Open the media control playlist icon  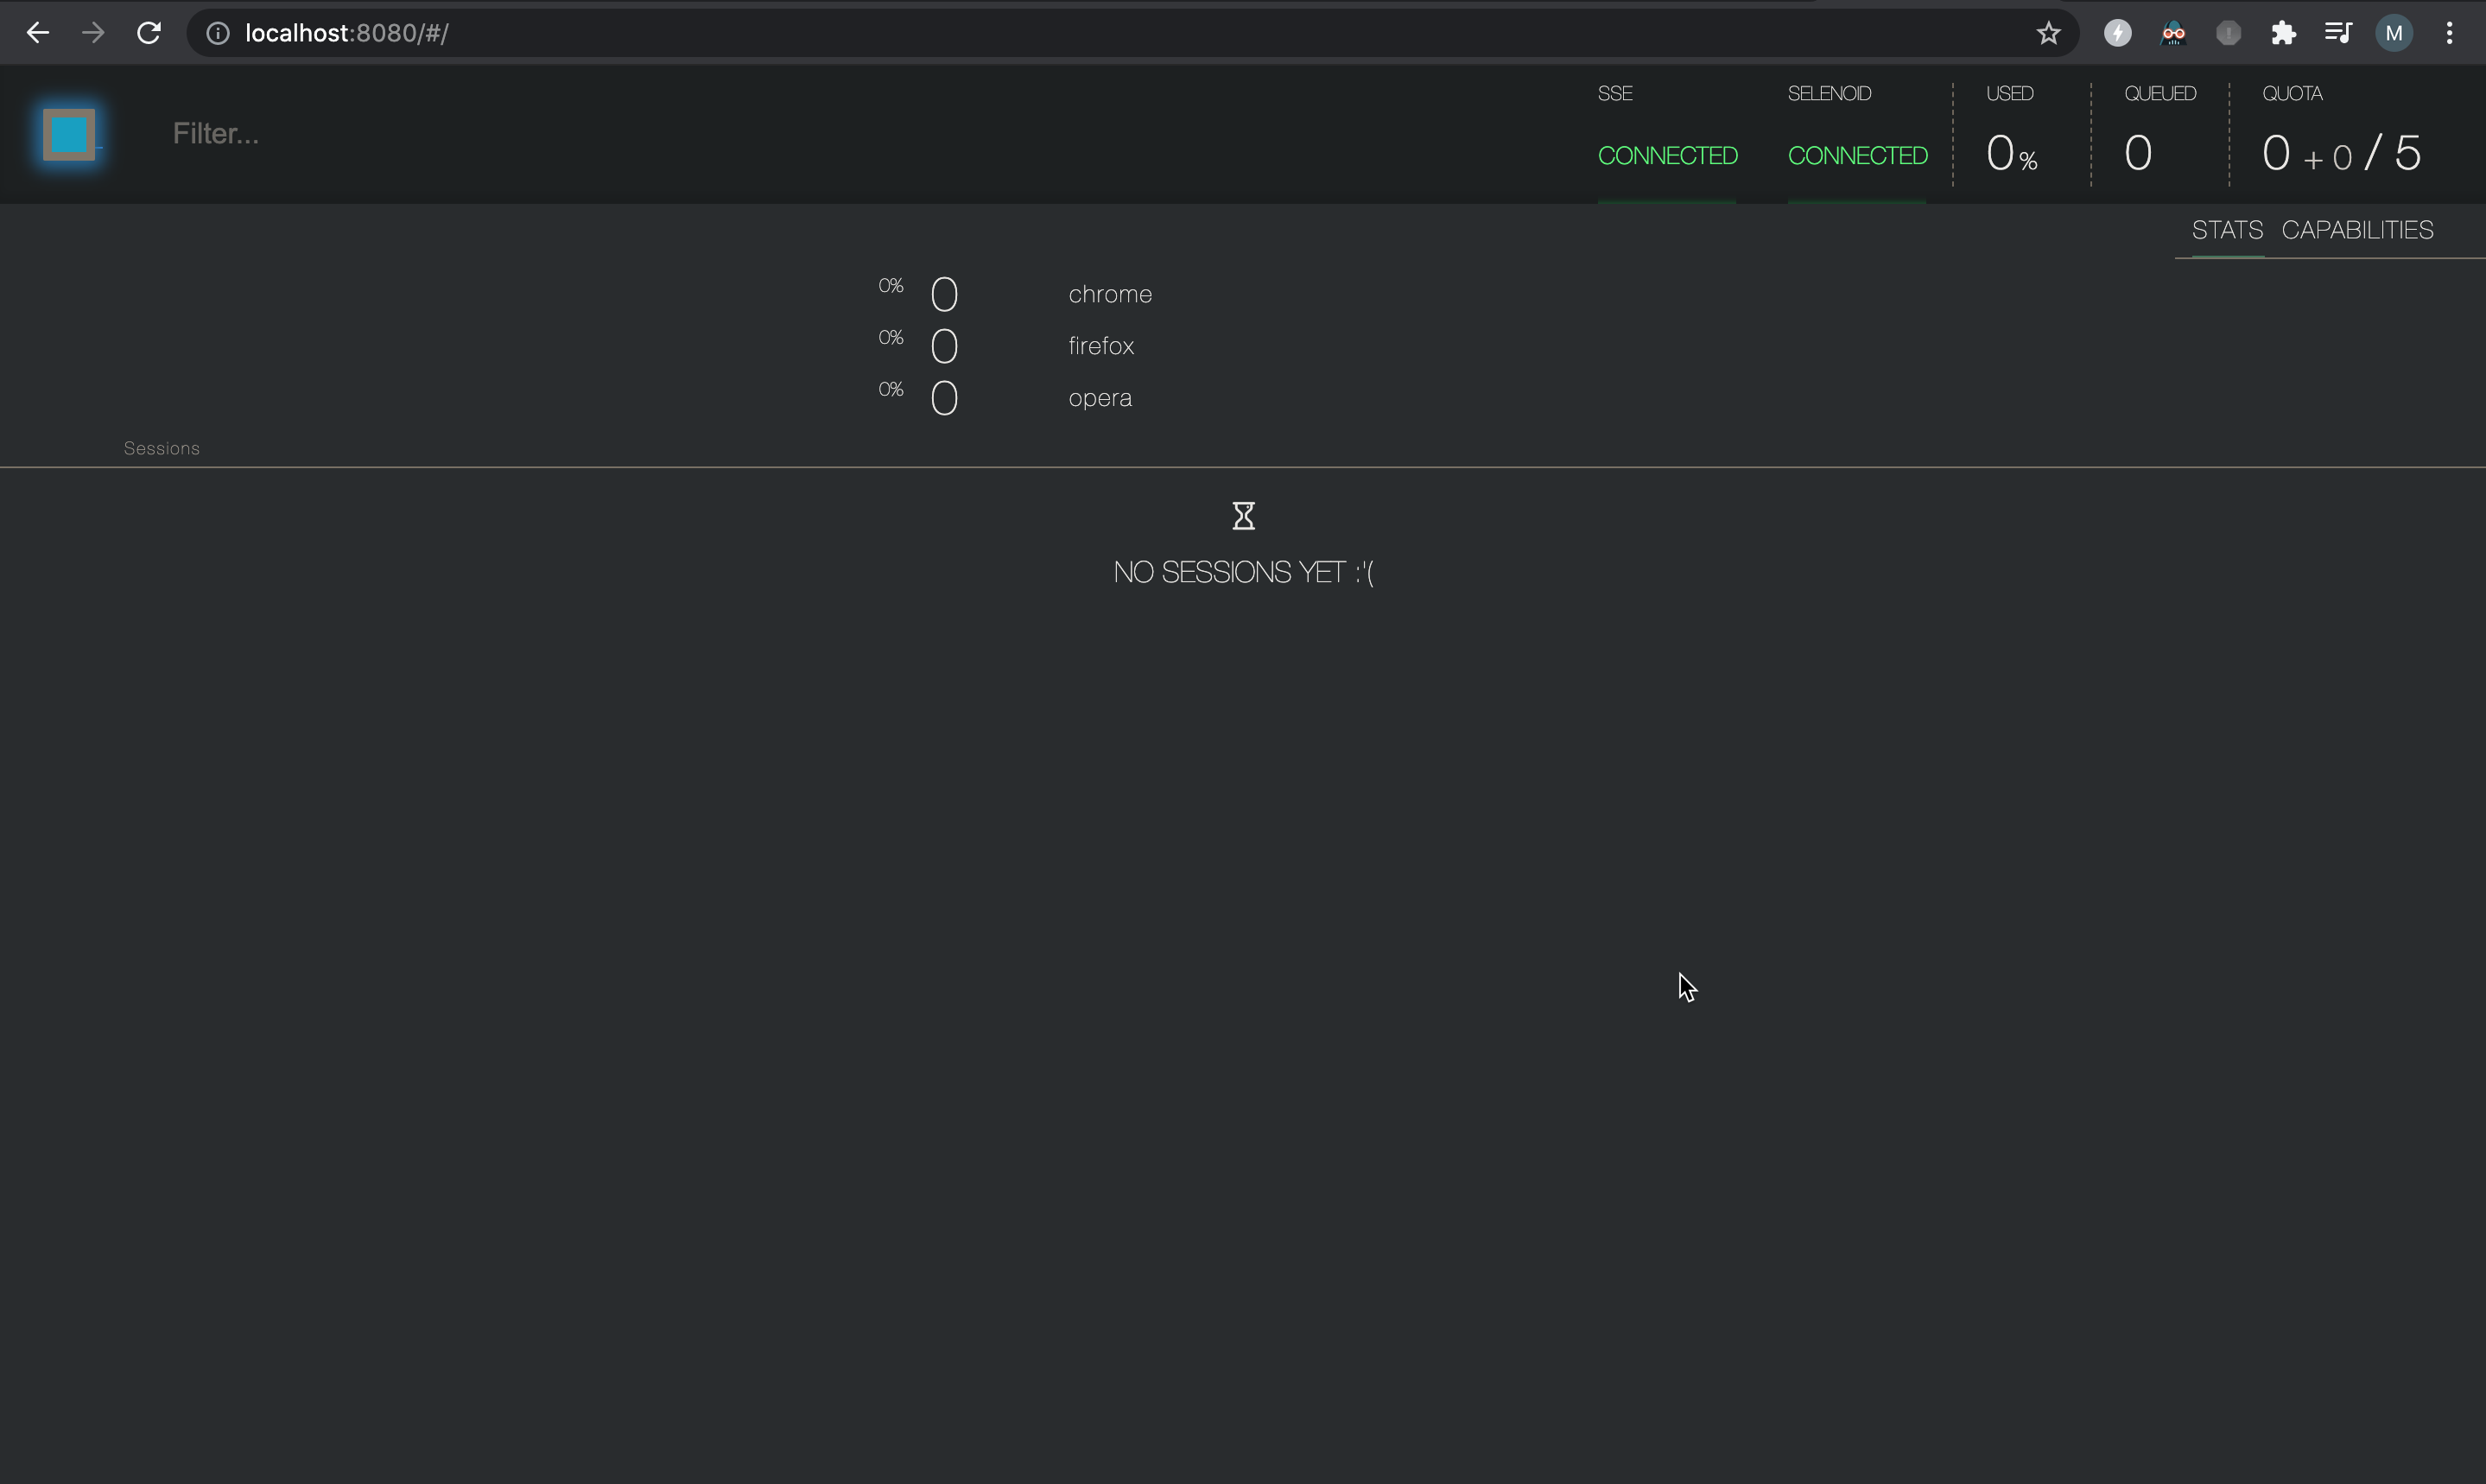pos(2338,33)
